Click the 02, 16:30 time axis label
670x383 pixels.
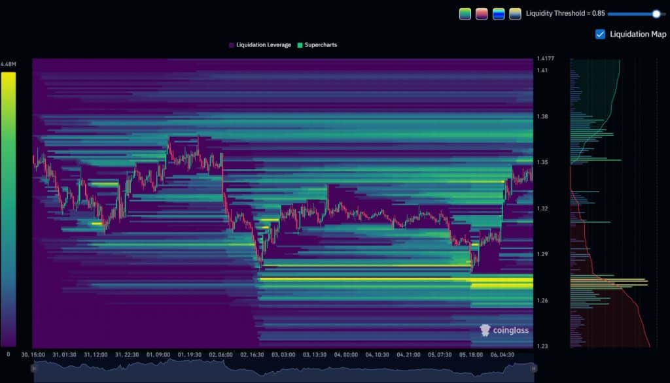click(x=252, y=355)
